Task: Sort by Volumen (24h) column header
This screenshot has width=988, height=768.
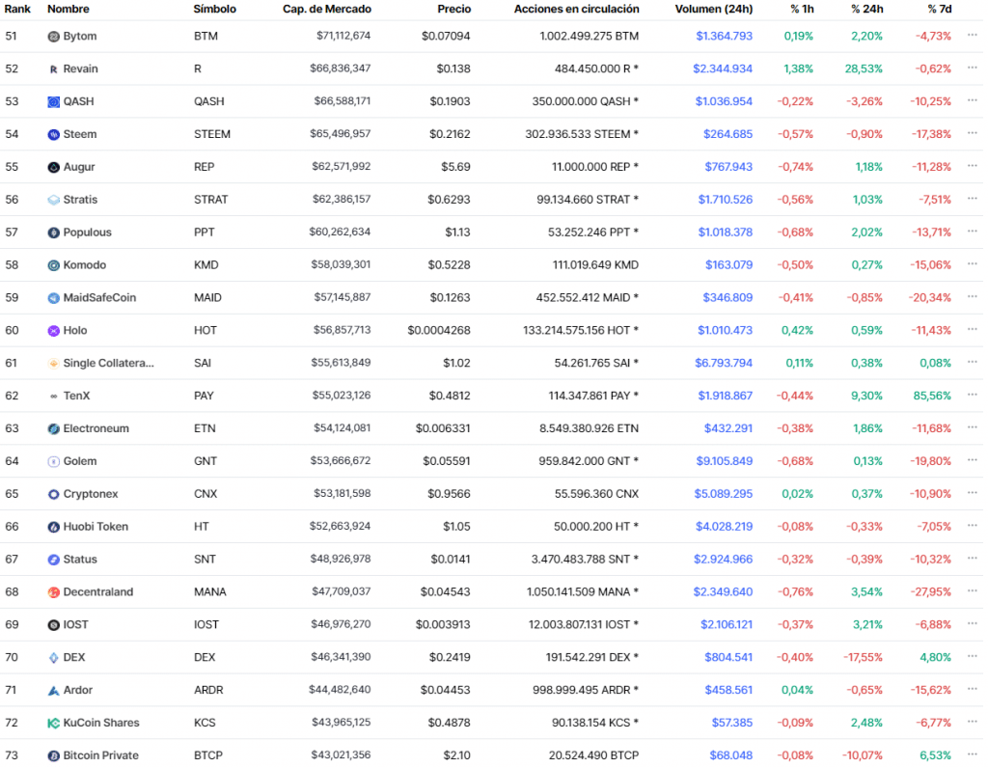Action: [714, 9]
